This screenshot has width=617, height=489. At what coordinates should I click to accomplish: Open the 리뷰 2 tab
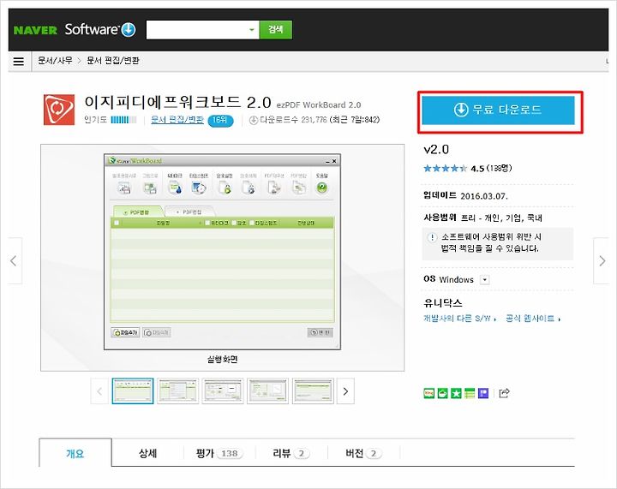tap(291, 453)
